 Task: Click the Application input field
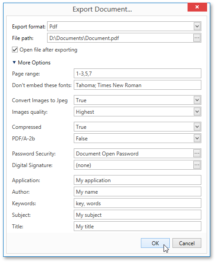(x=137, y=180)
